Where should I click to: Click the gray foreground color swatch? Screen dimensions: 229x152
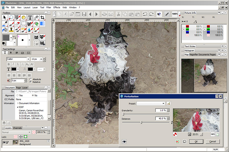[x=6, y=38]
